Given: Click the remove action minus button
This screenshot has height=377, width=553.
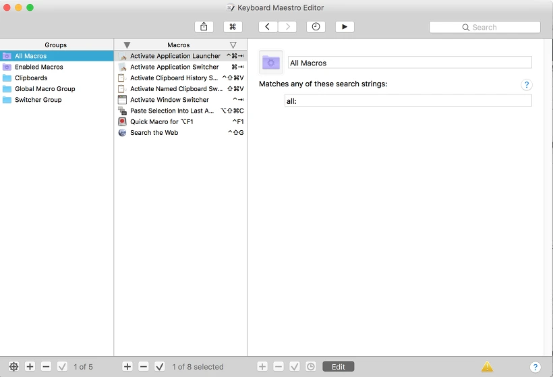Looking at the screenshot, I should pos(279,367).
